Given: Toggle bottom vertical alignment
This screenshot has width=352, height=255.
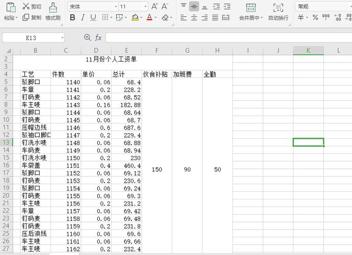Looking at the screenshot, I should (204, 7).
